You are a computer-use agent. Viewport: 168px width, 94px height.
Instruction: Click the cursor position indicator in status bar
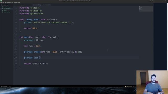pos(10,86)
